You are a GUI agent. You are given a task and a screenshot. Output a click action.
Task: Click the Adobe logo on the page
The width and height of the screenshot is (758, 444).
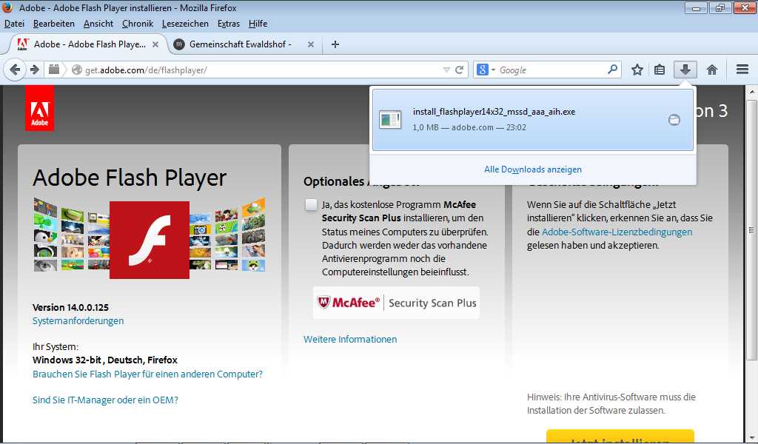[40, 108]
